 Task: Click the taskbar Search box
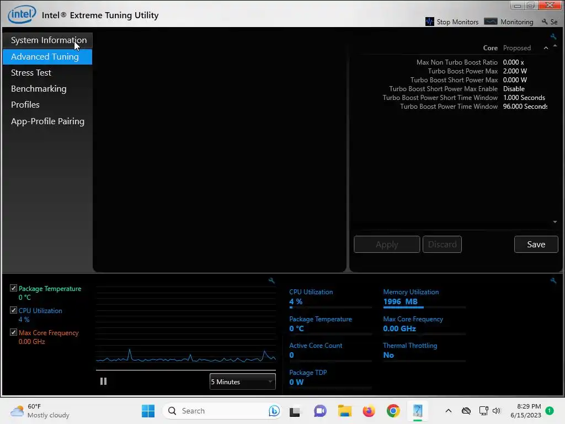pyautogui.click(x=222, y=411)
